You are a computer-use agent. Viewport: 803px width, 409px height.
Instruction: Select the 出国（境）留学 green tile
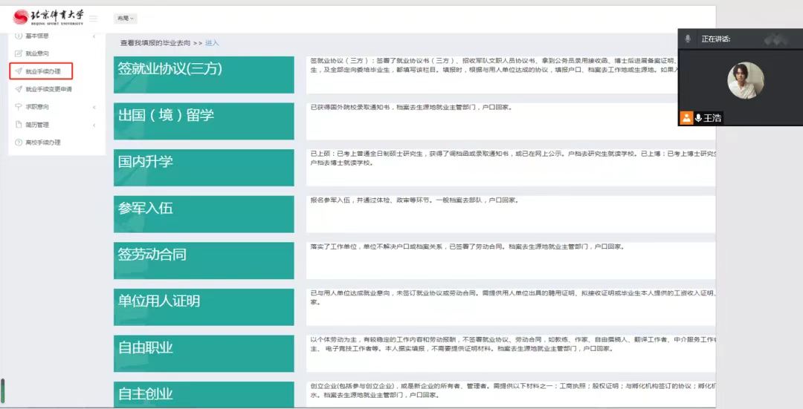[204, 121]
